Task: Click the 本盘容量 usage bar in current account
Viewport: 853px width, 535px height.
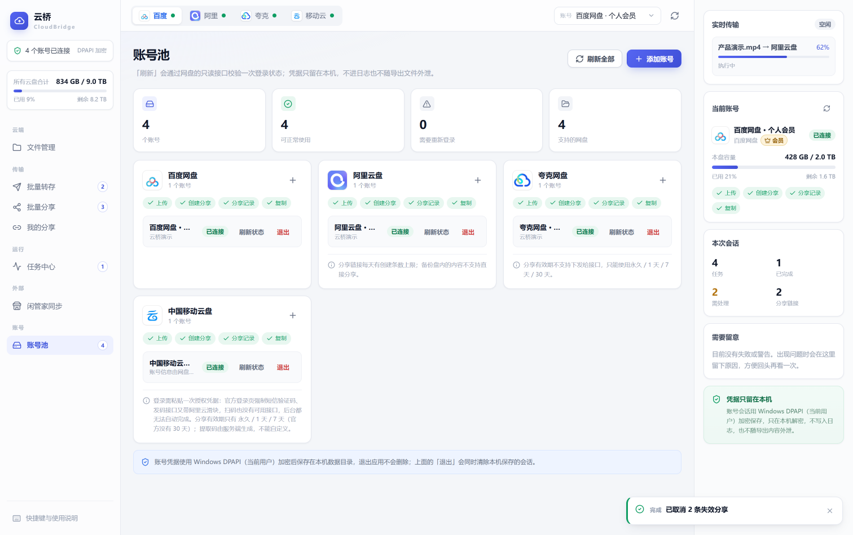Action: 773,167
